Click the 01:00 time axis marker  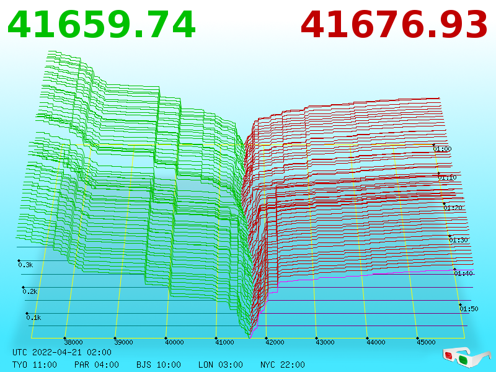click(x=442, y=149)
